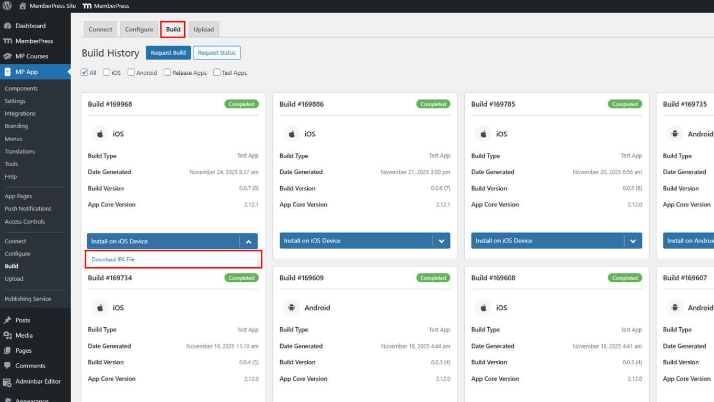Click the home icon beside MemberPress Site
714x402 pixels.
pos(22,6)
